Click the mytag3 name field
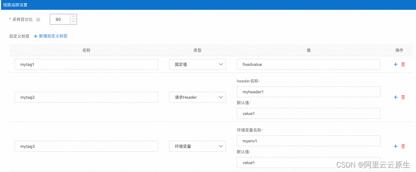Viewport: 416px width, 172px height. click(87, 146)
